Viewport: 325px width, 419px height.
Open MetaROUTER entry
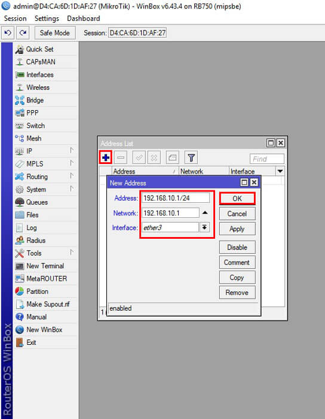[x=45, y=279]
